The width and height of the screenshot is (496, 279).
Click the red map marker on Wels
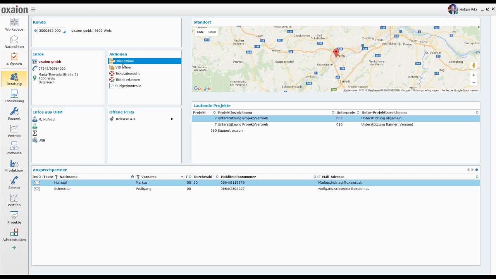coord(336,53)
